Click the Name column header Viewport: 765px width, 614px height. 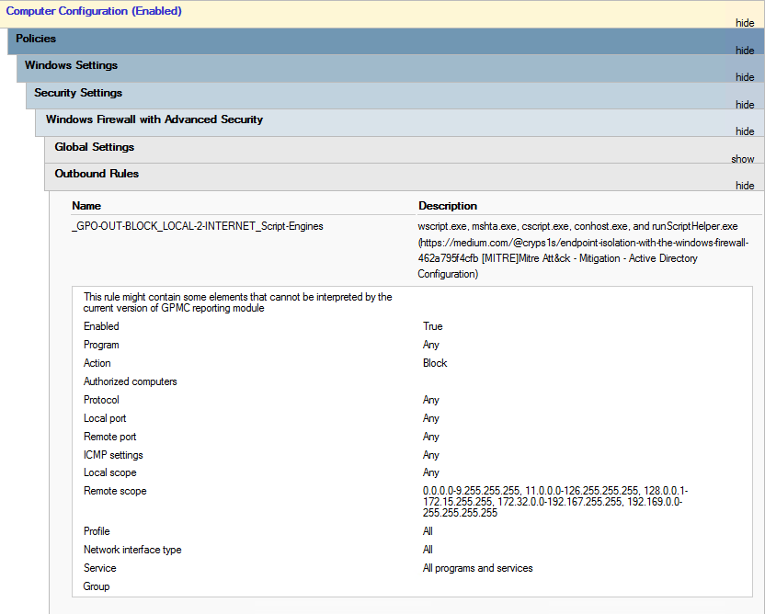[x=86, y=206]
